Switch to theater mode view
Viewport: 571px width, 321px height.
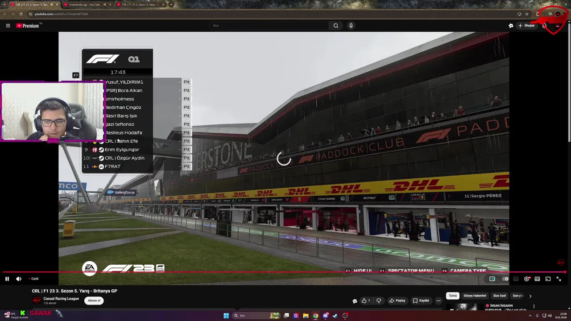point(537,279)
